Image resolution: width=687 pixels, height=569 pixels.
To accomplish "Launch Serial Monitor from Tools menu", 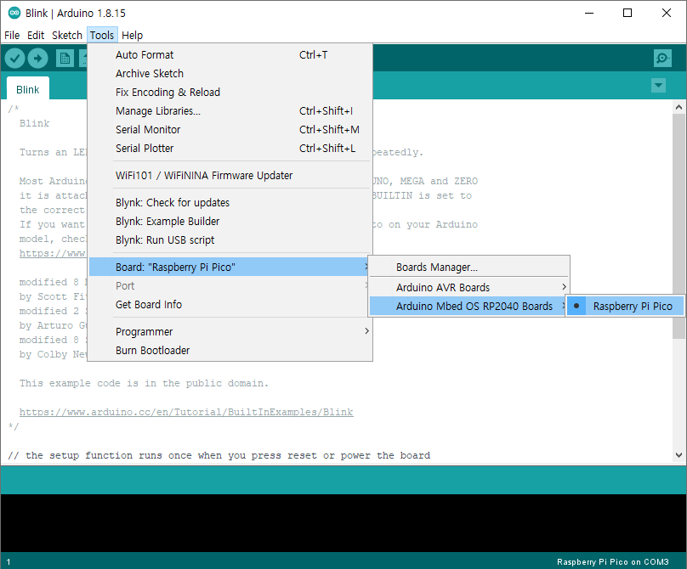I will 230,129.
